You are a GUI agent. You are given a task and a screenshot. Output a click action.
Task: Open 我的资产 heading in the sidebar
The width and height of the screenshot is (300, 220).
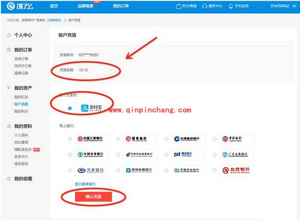coord(23,88)
